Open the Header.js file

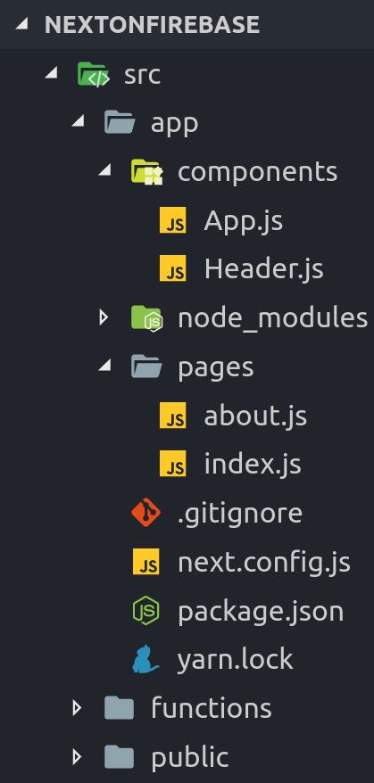pyautogui.click(x=263, y=269)
